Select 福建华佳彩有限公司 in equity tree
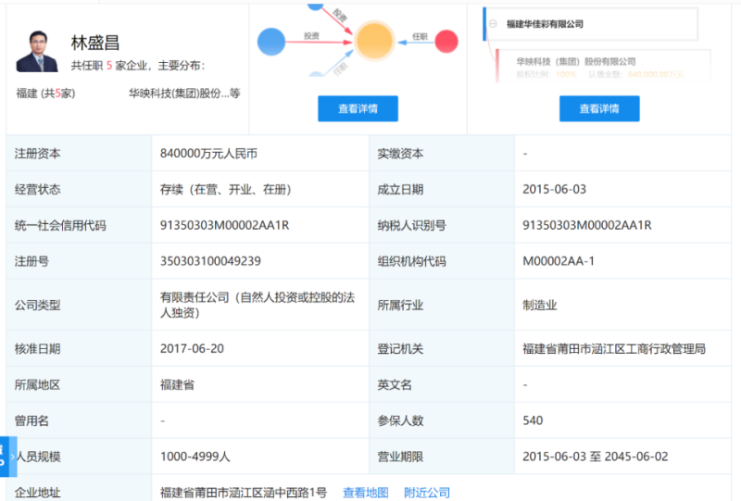Screen dimensions: 741x501 pos(545,24)
